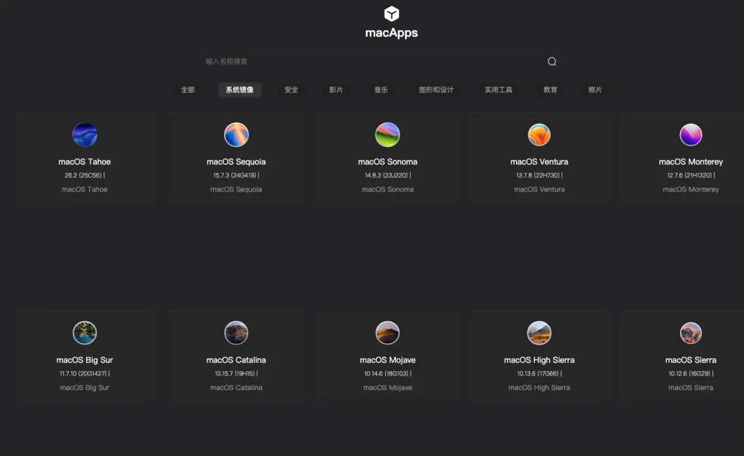
Task: Switch to the 实用工具 category tab
Action: pos(498,90)
